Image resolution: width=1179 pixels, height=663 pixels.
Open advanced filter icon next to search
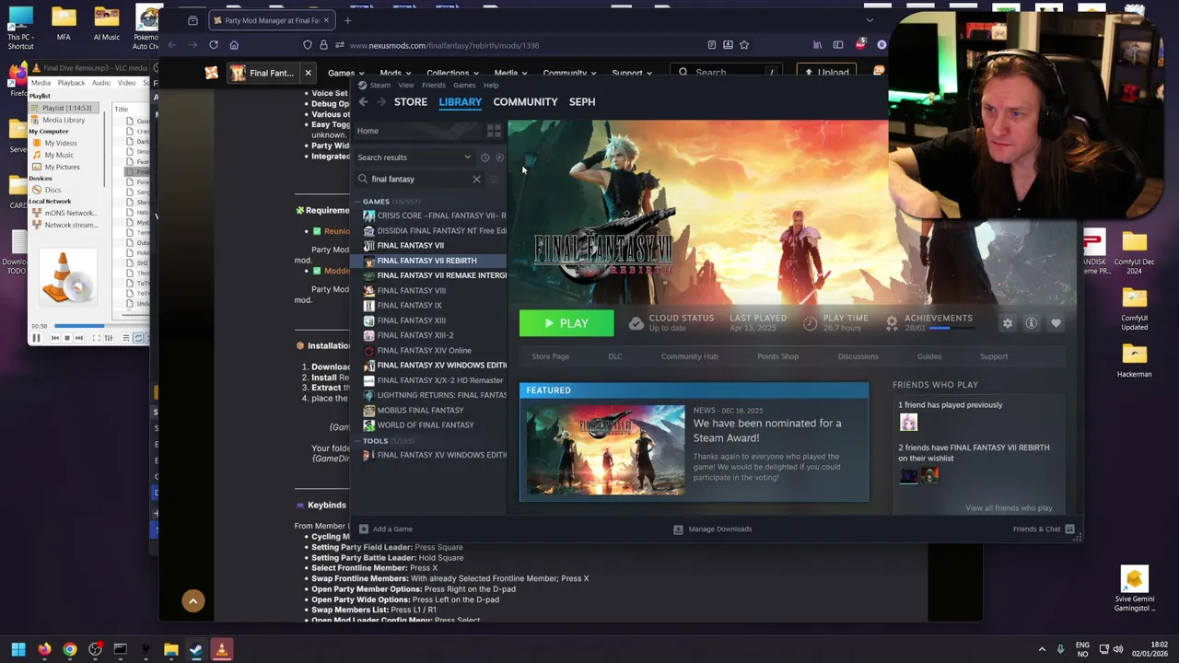[x=495, y=179]
